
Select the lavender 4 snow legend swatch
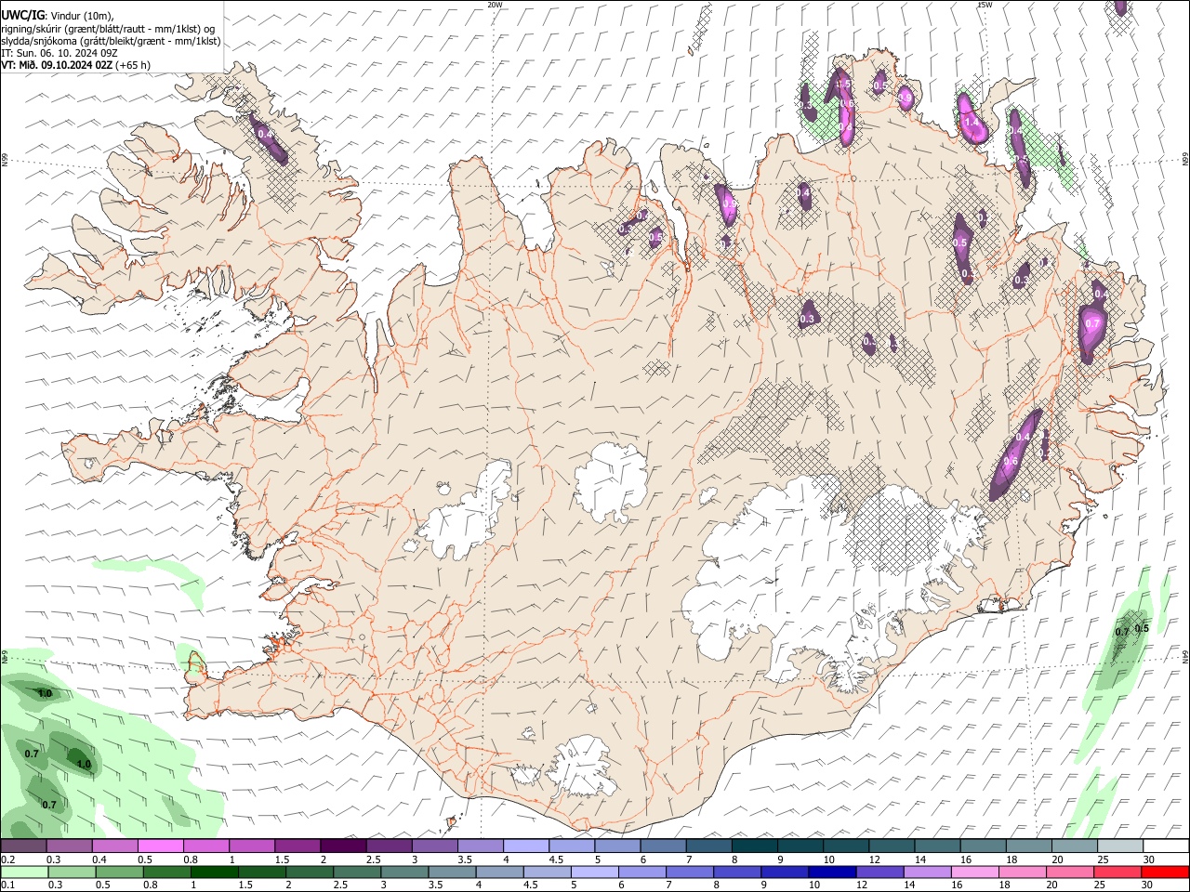[x=526, y=846]
